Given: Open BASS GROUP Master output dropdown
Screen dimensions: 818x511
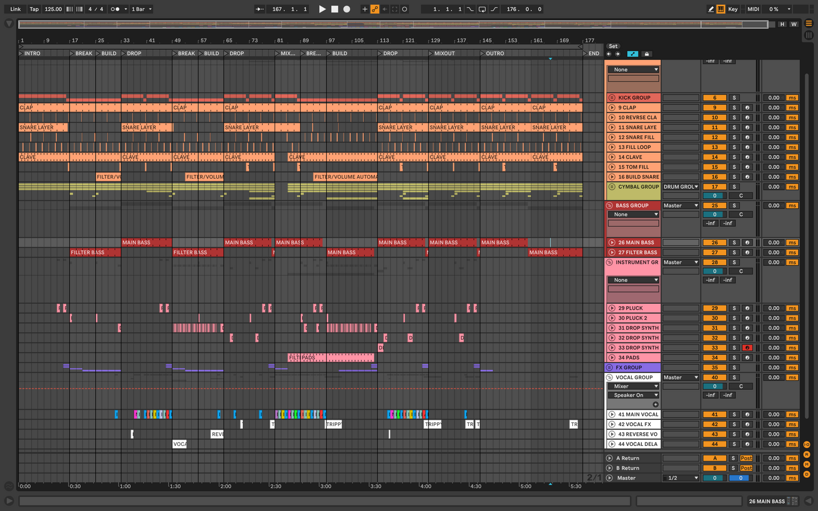Looking at the screenshot, I should 680,206.
